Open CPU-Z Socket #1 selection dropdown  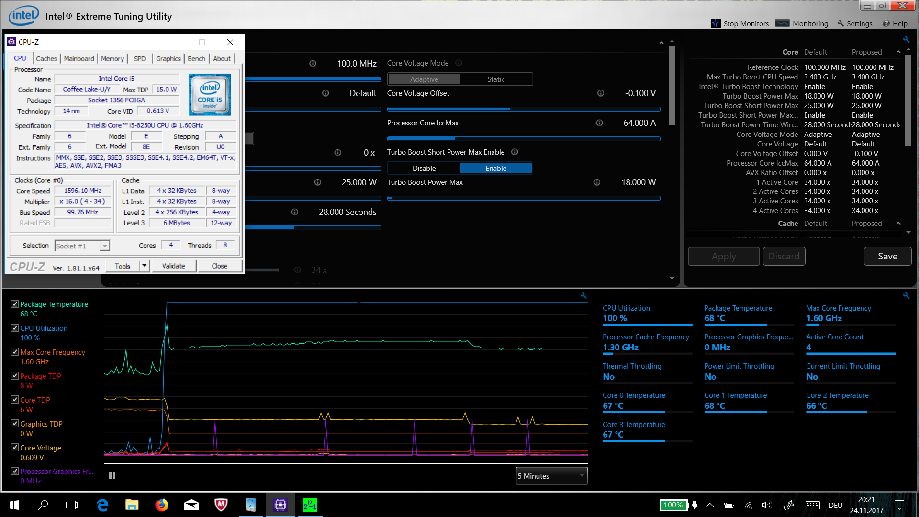[x=82, y=246]
